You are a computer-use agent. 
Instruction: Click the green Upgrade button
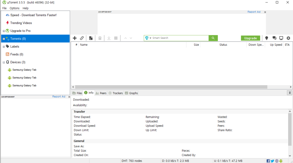pos(251,38)
